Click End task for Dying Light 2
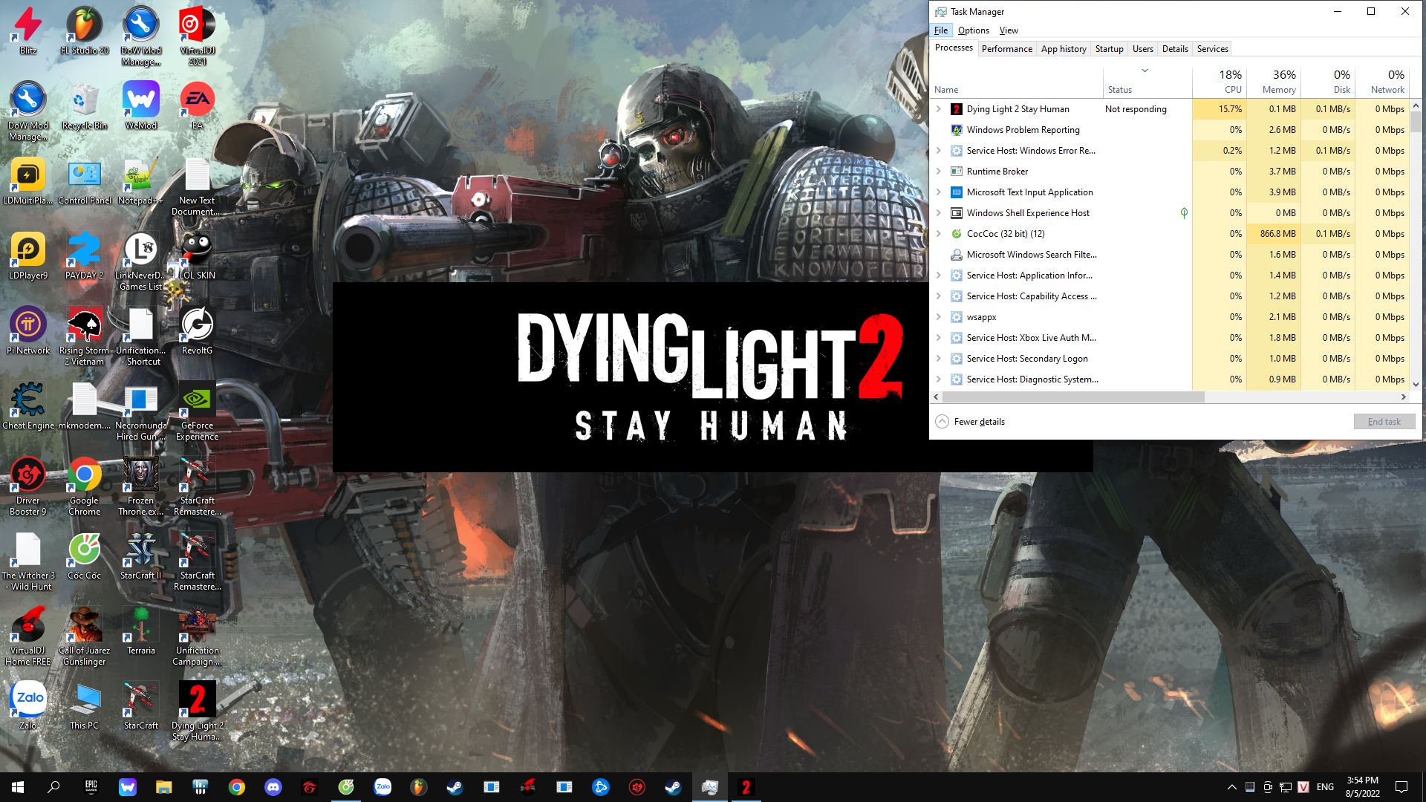 [x=1384, y=421]
